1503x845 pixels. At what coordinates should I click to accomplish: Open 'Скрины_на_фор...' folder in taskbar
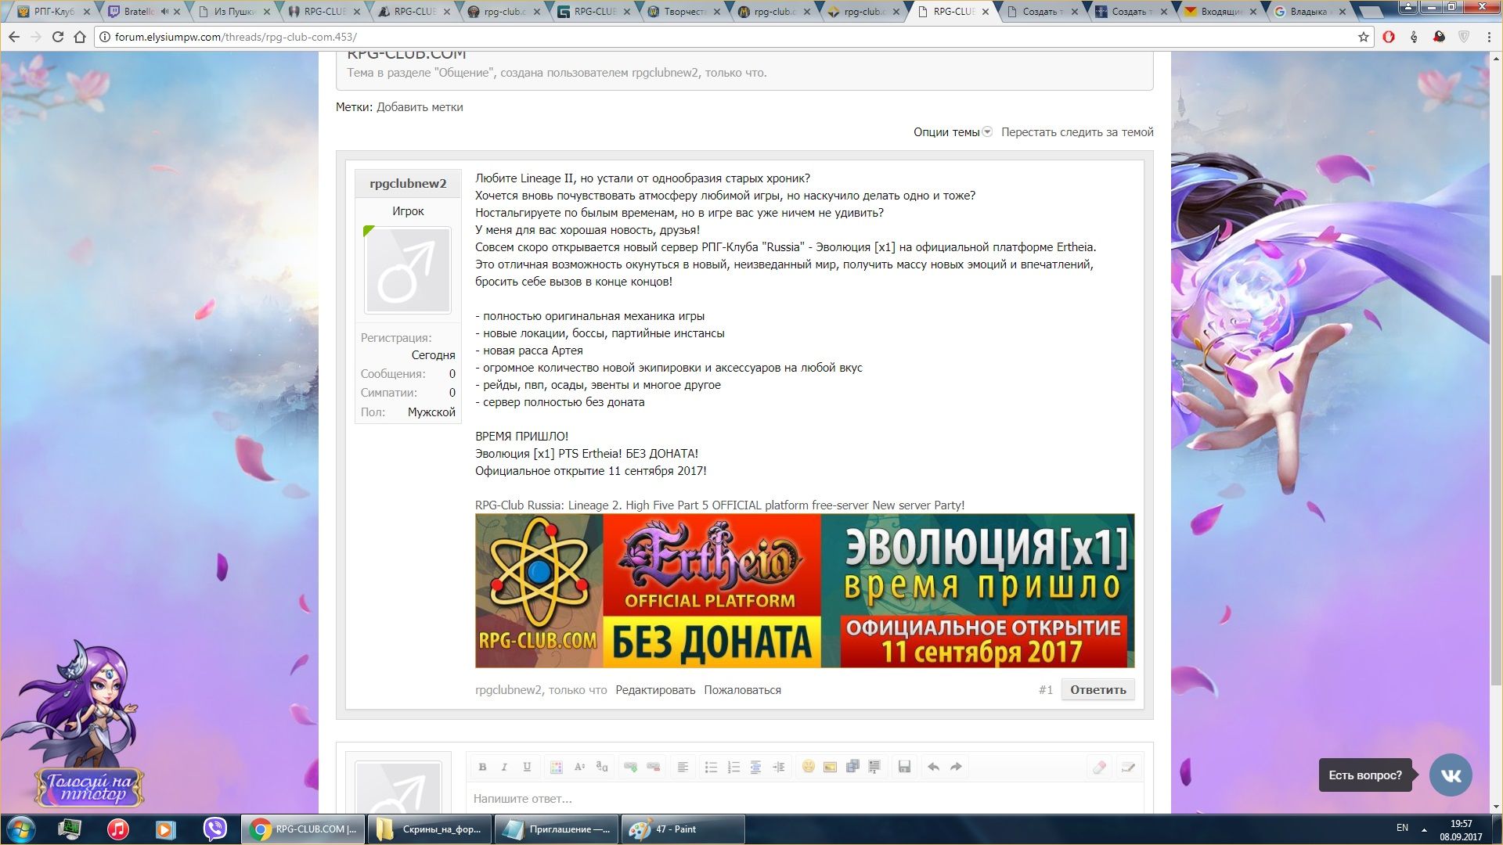[x=430, y=829]
